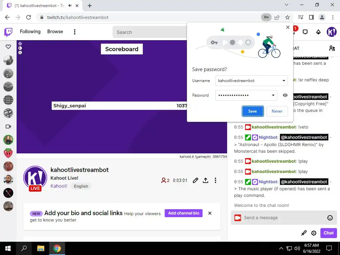The width and height of the screenshot is (340, 255).
Task: Save the password
Action: point(253,111)
